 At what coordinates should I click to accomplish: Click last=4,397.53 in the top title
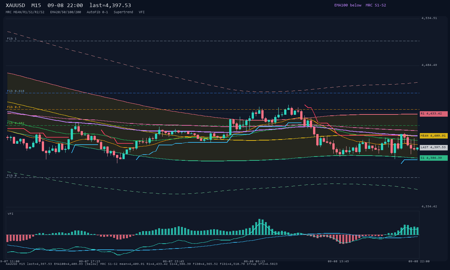110,5
